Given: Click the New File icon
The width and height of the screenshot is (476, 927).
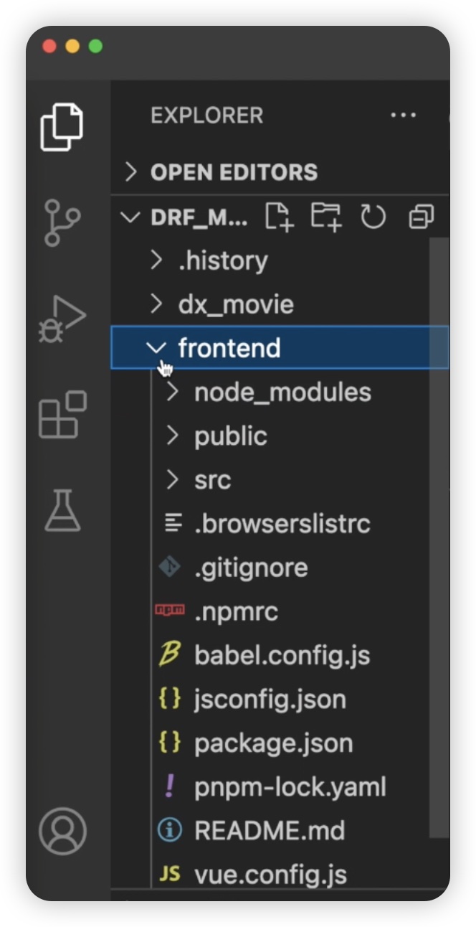Looking at the screenshot, I should coord(280,217).
